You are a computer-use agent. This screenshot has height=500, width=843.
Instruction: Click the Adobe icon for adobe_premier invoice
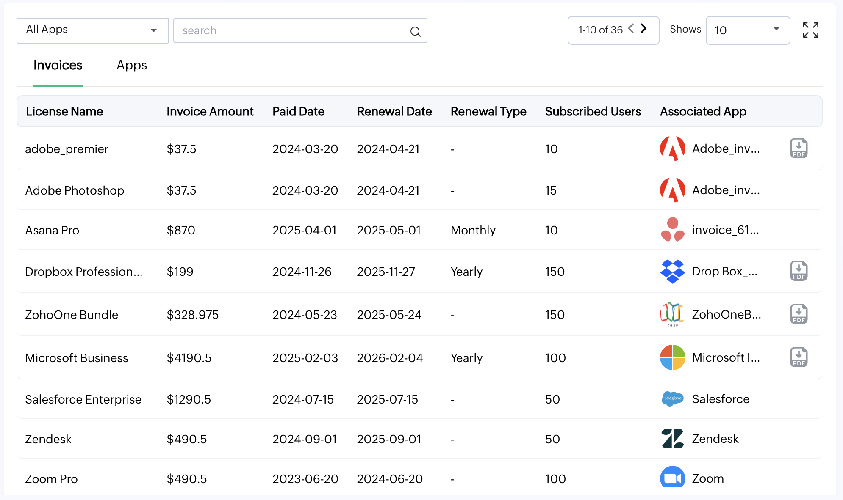tap(672, 148)
